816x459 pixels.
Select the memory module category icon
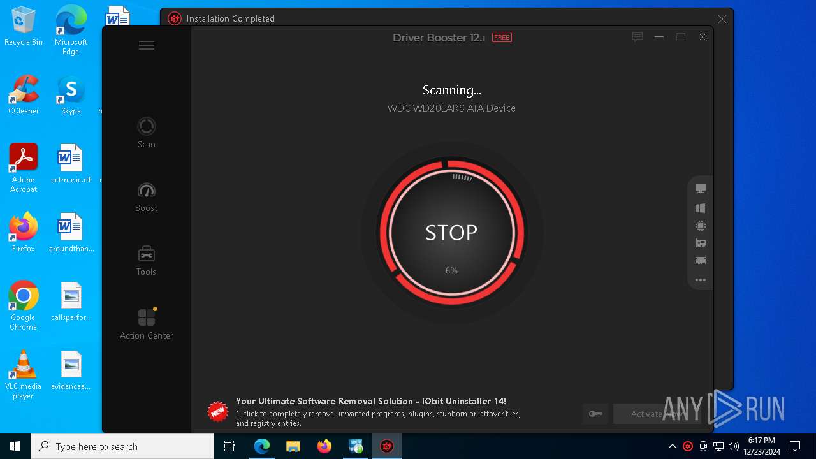pyautogui.click(x=701, y=260)
